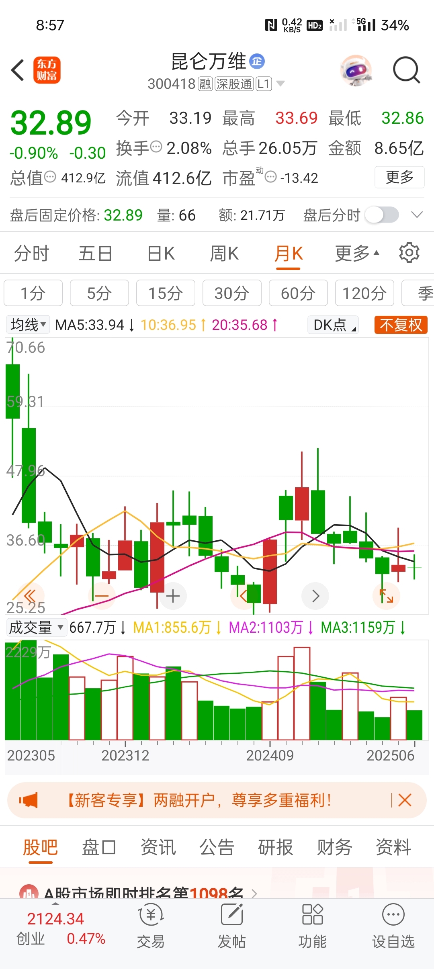Open the 盘口 tab

pyautogui.click(x=99, y=847)
